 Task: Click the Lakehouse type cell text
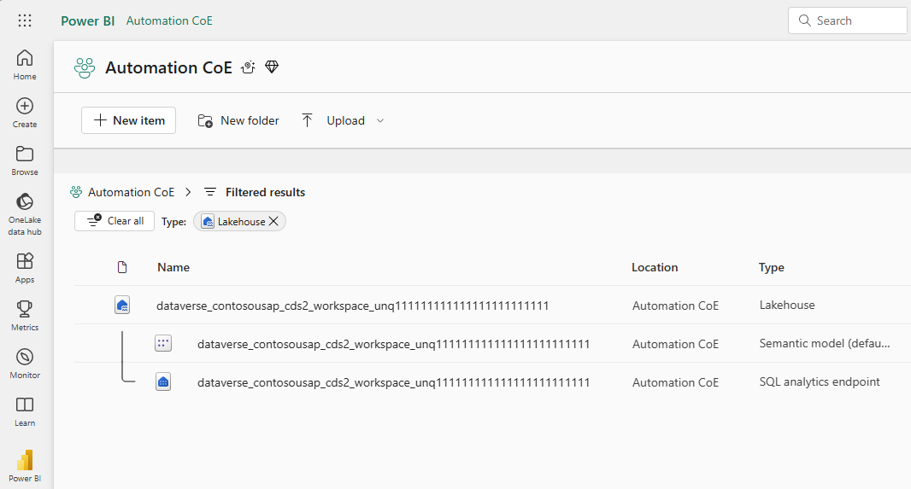click(x=787, y=306)
